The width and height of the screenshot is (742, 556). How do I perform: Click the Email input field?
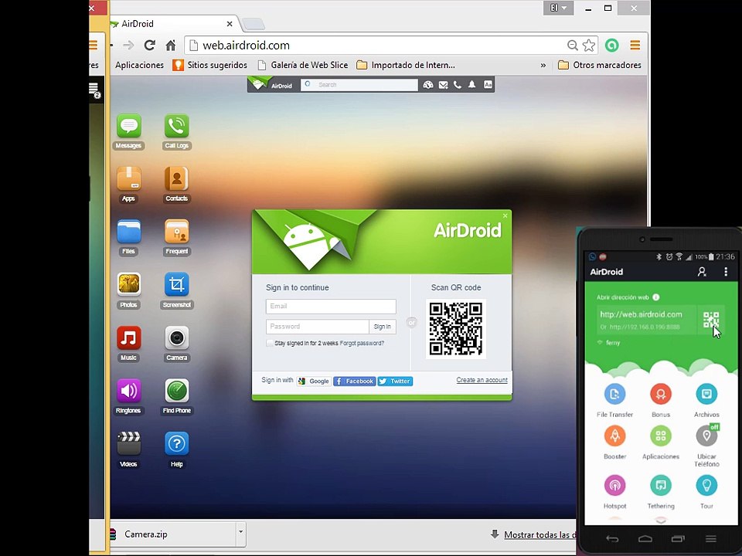331,307
